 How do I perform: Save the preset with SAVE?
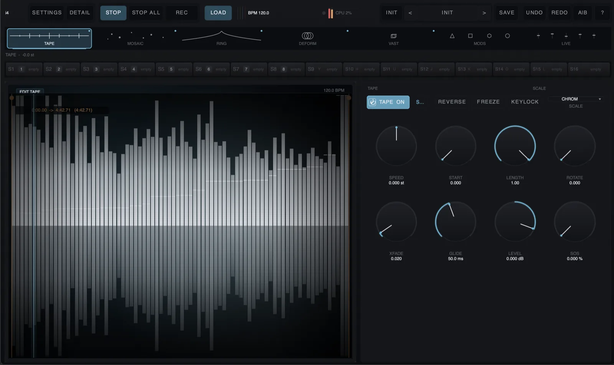click(507, 13)
